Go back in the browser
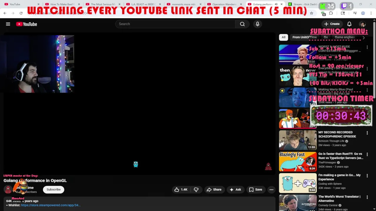376x211 pixels. point(5,13)
